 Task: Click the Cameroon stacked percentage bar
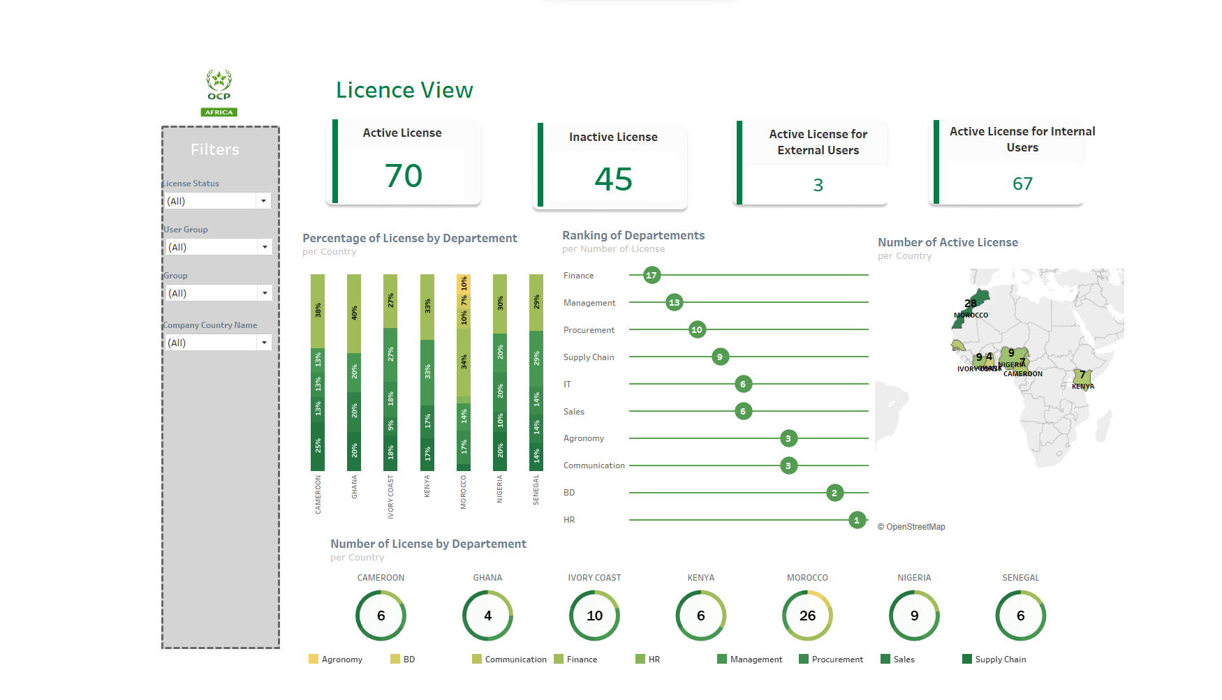(x=318, y=373)
